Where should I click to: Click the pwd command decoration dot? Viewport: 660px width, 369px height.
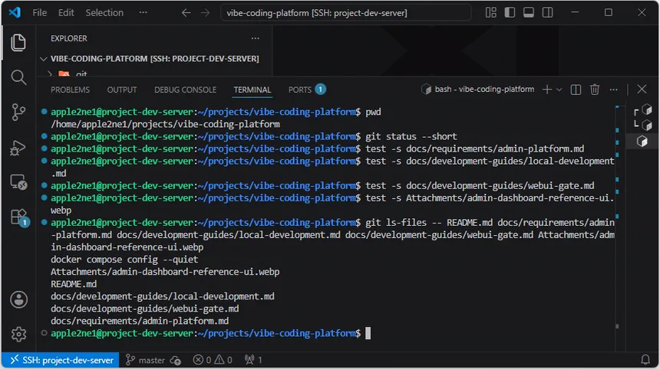point(44,112)
